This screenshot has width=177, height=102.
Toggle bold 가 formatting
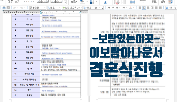click(x=108, y=8)
